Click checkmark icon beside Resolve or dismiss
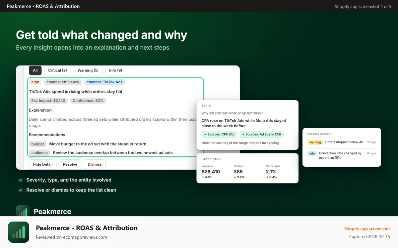The height and width of the screenshot is (248, 398). 20,190
